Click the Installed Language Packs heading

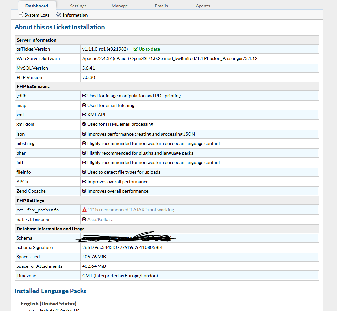(x=50, y=291)
